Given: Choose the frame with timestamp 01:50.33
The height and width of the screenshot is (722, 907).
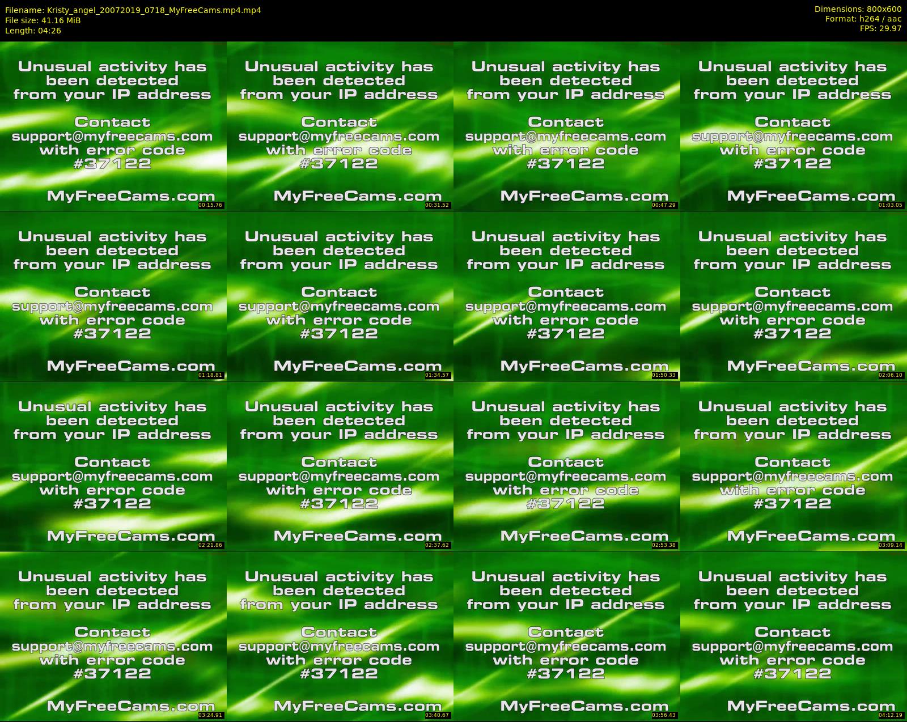Looking at the screenshot, I should [566, 296].
